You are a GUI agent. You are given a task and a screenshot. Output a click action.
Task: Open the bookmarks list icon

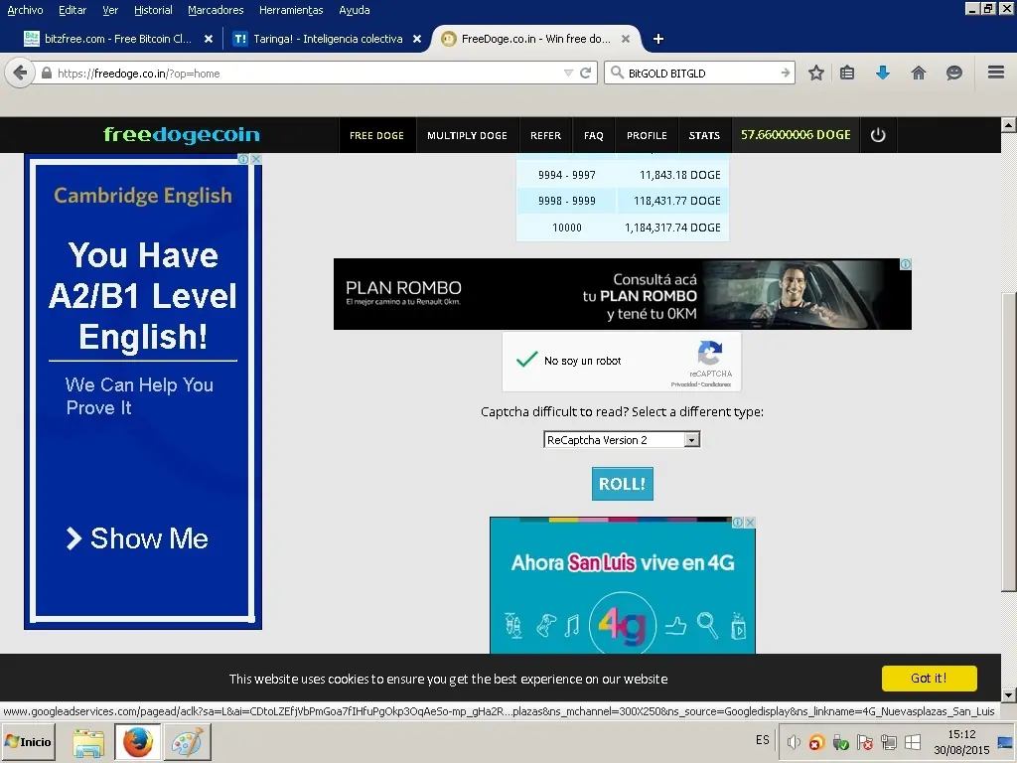(x=847, y=73)
